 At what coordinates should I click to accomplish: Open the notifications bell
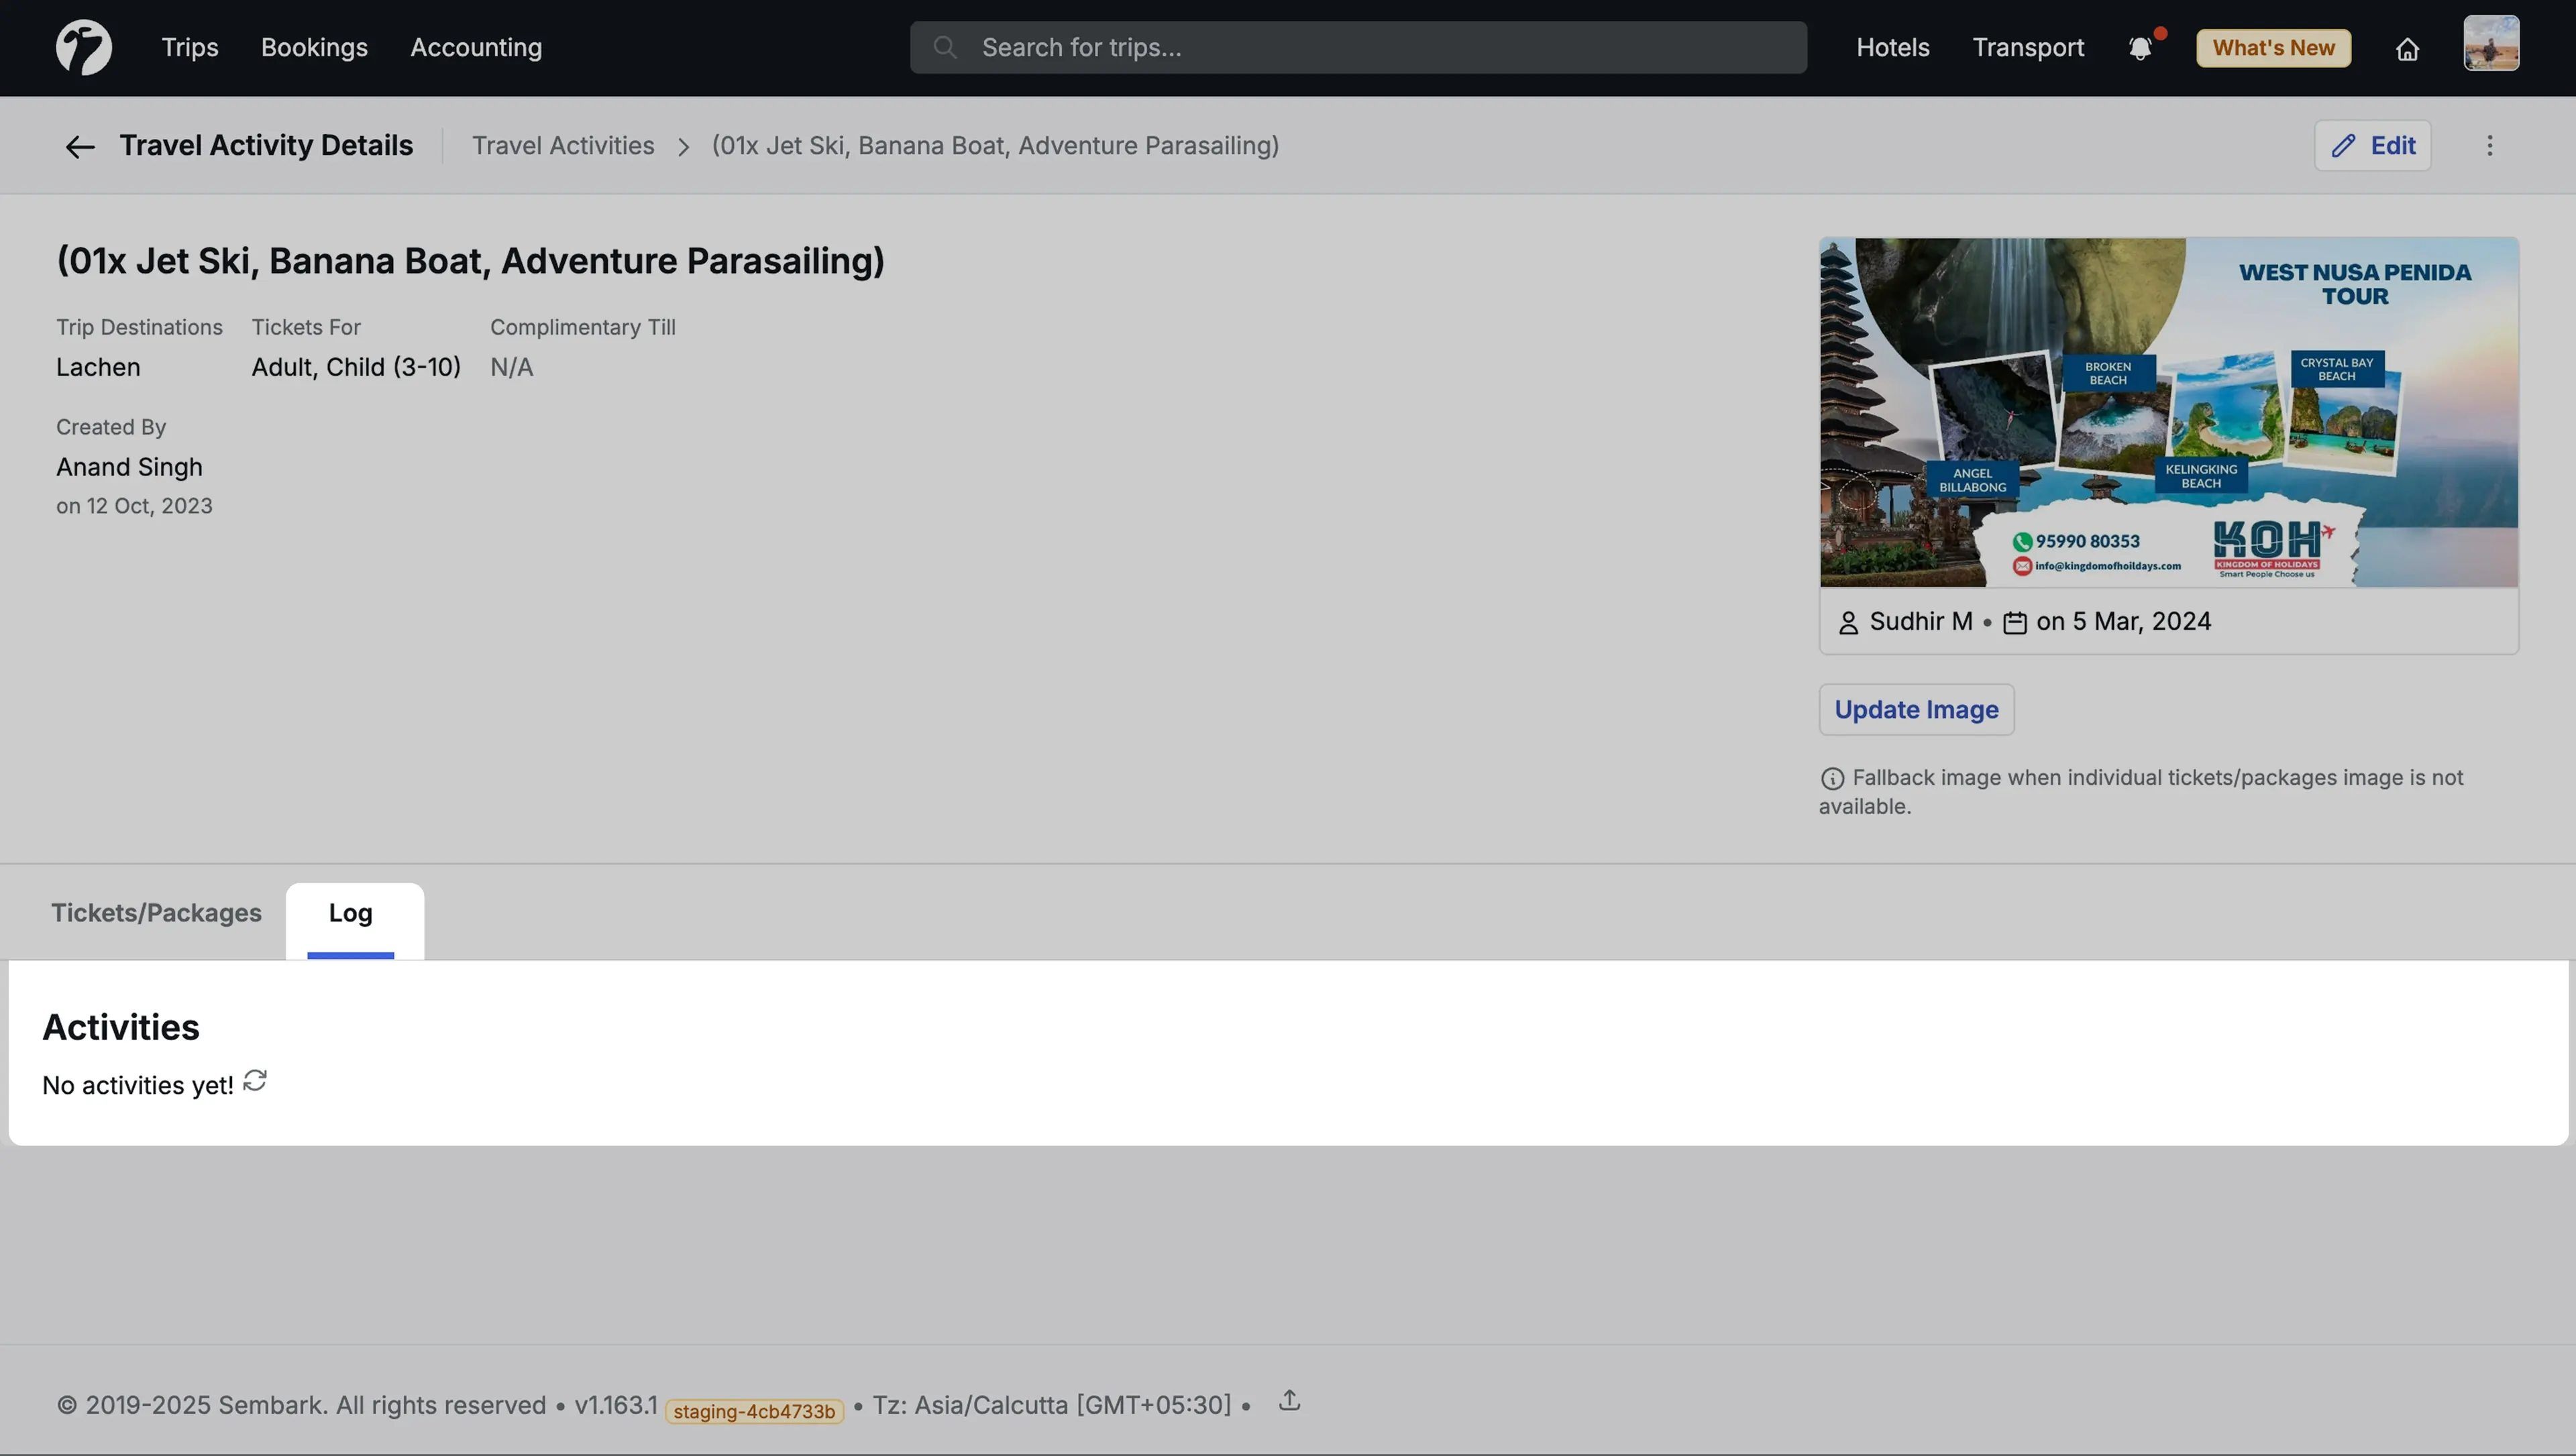pos(2140,48)
